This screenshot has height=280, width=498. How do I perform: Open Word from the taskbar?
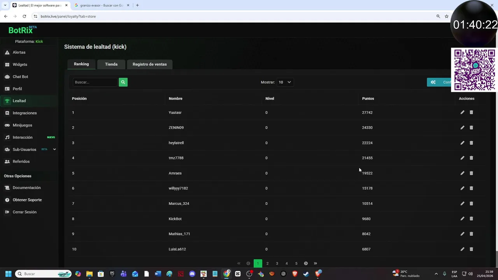(x=158, y=274)
